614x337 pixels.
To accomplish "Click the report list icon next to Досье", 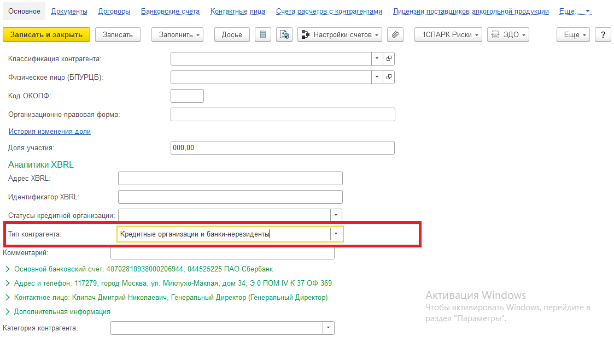I will 264,34.
